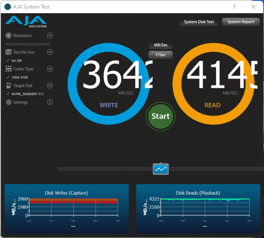
Task: Expand the Test File Size dropdown arrow
Action: [x=50, y=52]
